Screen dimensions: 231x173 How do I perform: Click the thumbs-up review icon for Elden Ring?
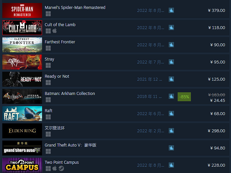(171, 131)
